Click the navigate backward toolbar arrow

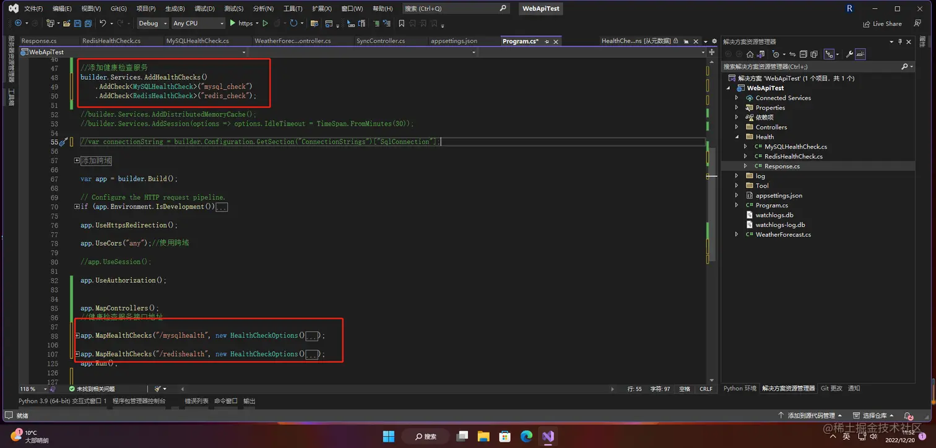coord(18,23)
